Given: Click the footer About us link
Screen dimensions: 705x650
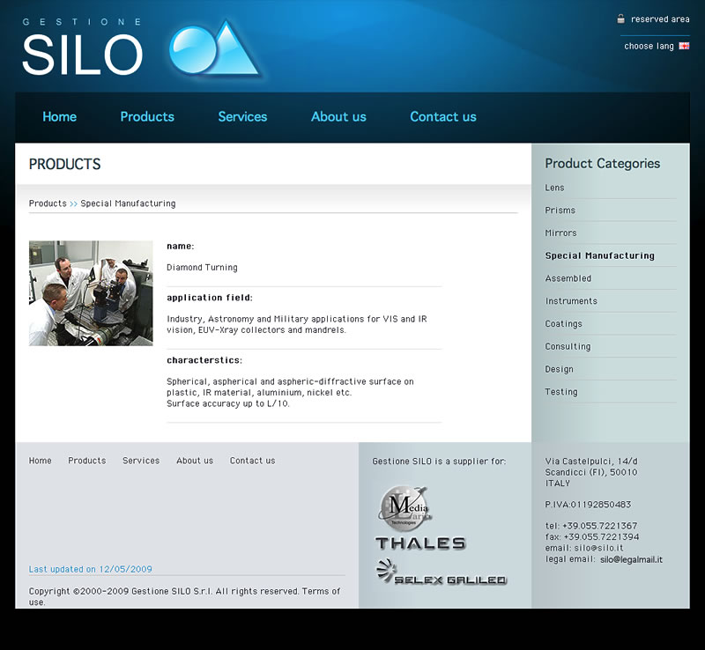Looking at the screenshot, I should click(x=195, y=461).
